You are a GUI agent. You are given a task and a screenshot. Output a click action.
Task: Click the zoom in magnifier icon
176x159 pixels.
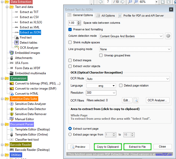coord(136,2)
